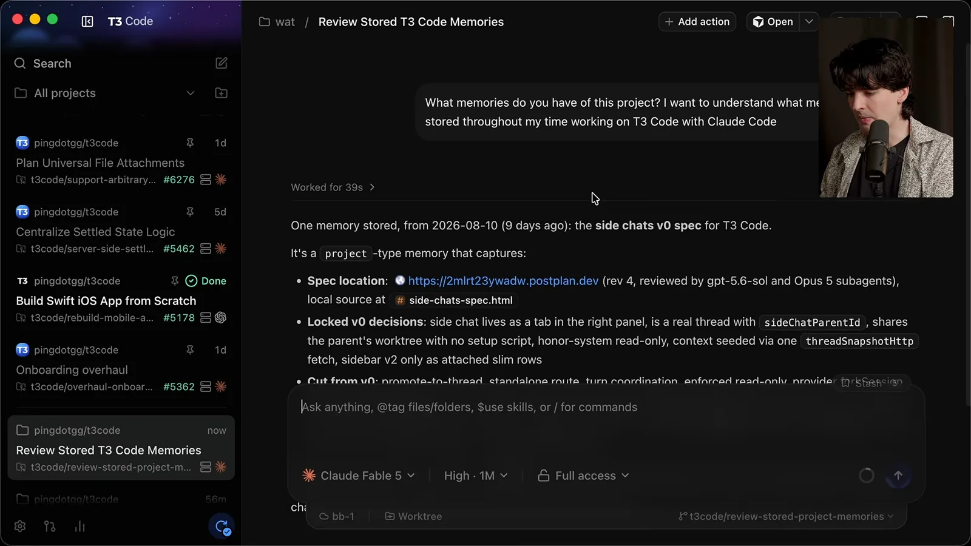
Task: Open the Claude Fable 5 model dropdown
Action: [359, 476]
